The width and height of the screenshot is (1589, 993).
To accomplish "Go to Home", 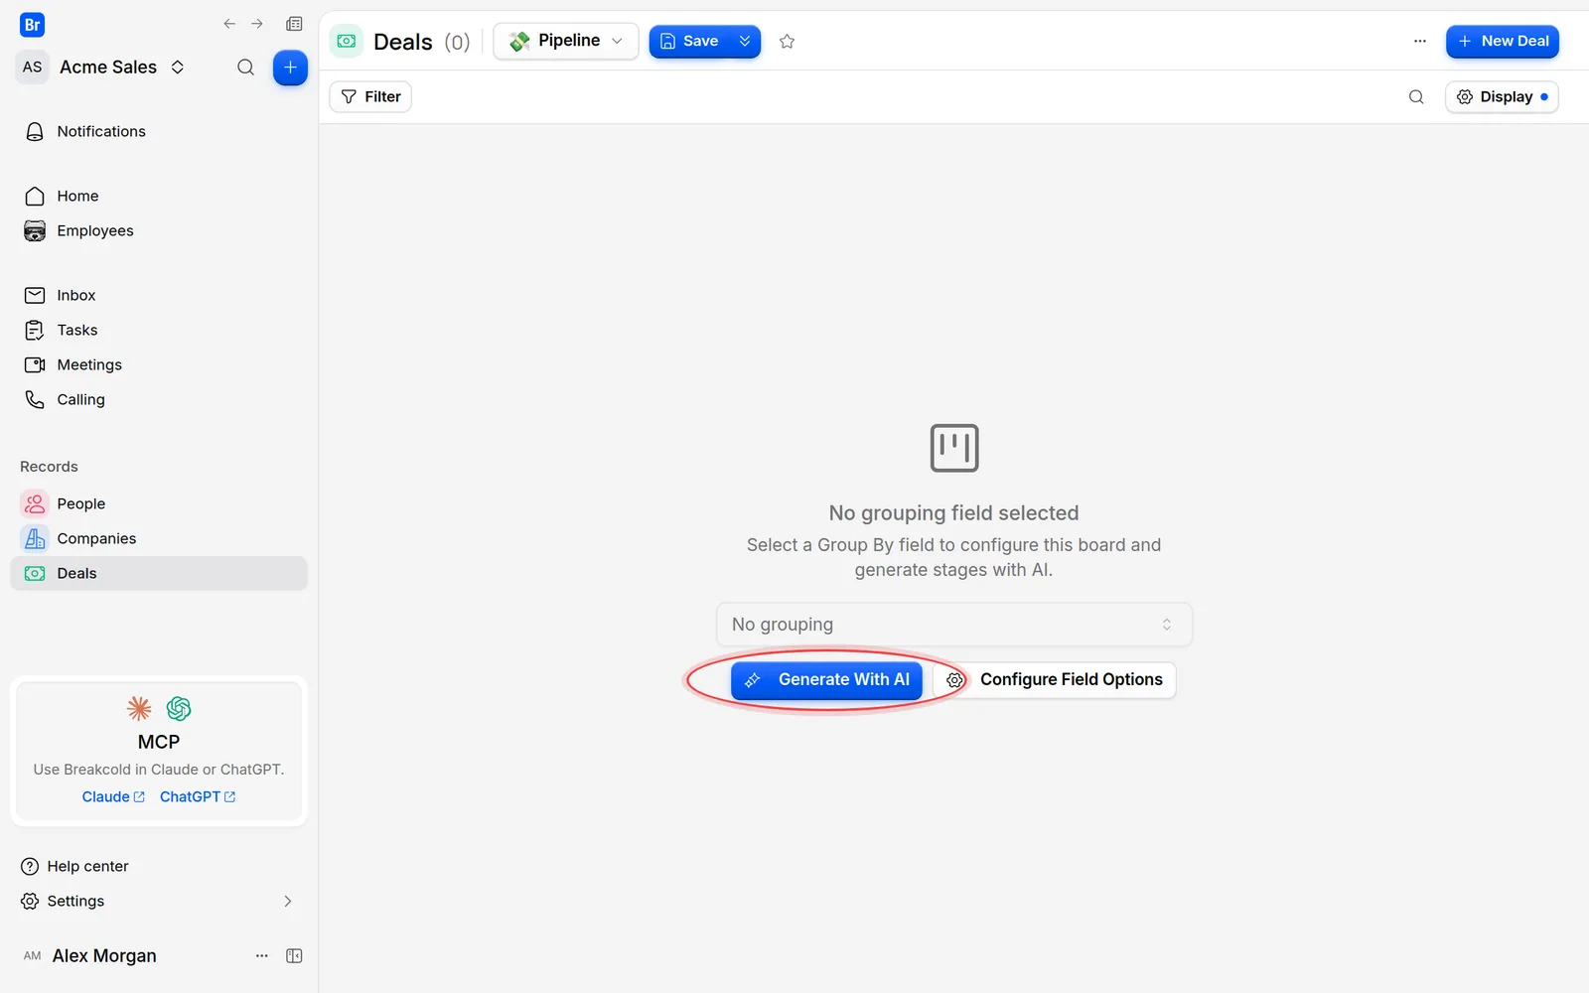I will [159, 196].
